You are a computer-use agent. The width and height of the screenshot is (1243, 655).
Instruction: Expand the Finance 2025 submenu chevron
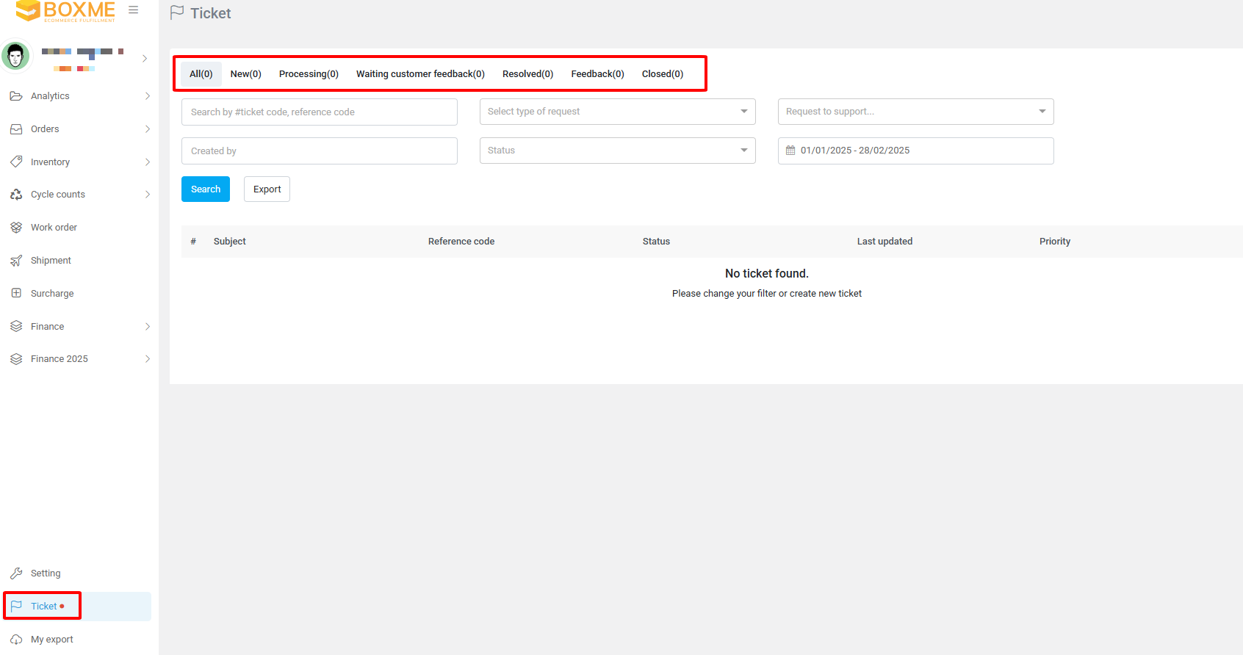pos(148,359)
